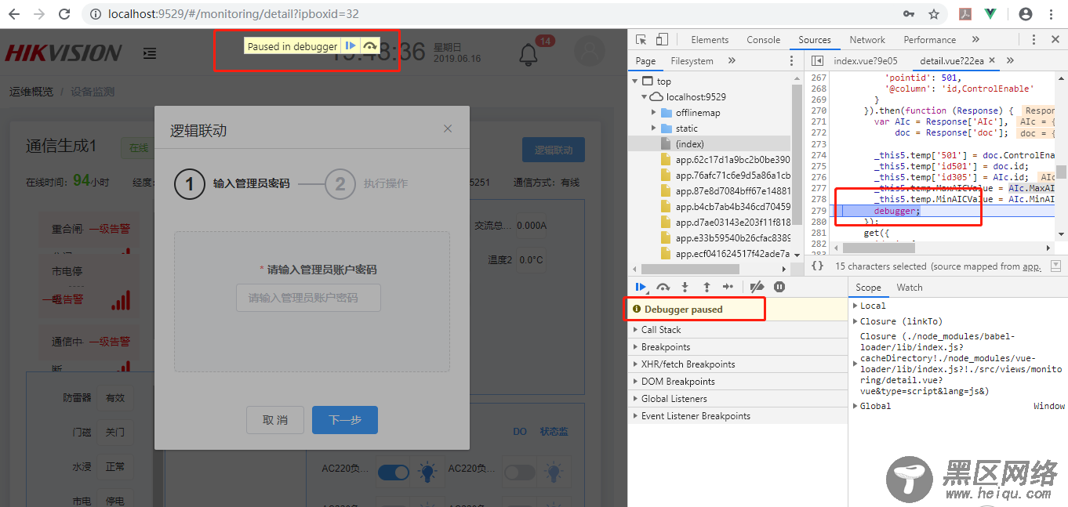Reload the page

(x=65, y=14)
